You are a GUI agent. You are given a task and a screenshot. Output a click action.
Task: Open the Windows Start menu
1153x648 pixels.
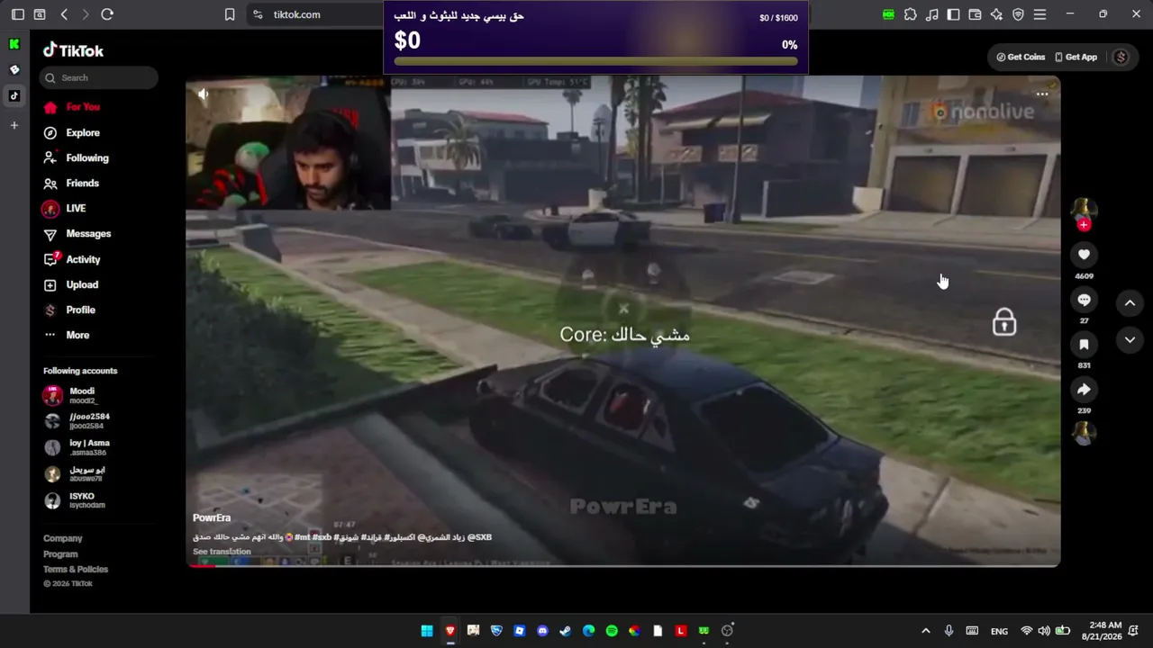coord(427,631)
